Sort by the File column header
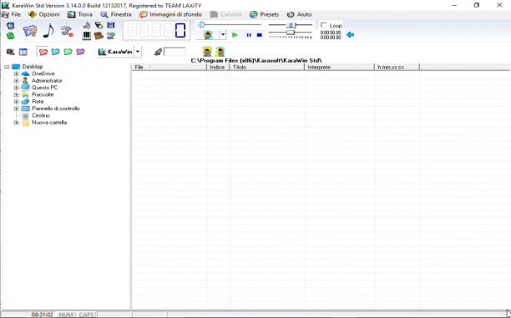 pyautogui.click(x=169, y=67)
